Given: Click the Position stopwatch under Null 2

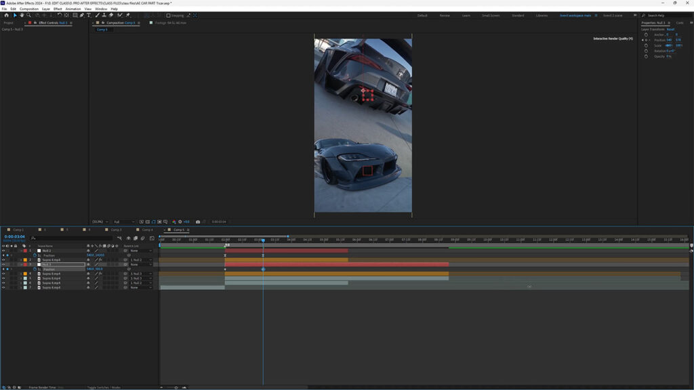Looking at the screenshot, I should pyautogui.click(x=35, y=255).
